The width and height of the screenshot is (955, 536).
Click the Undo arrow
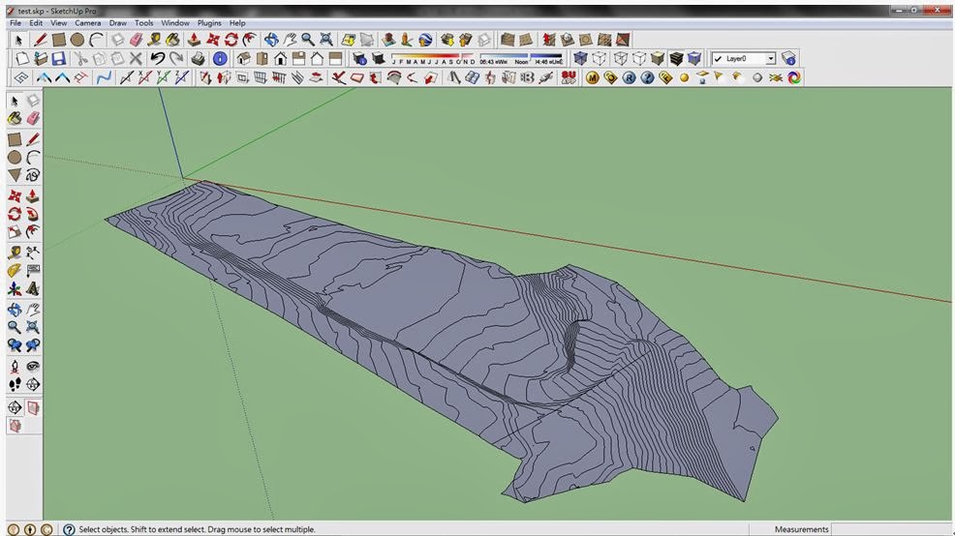tap(158, 58)
